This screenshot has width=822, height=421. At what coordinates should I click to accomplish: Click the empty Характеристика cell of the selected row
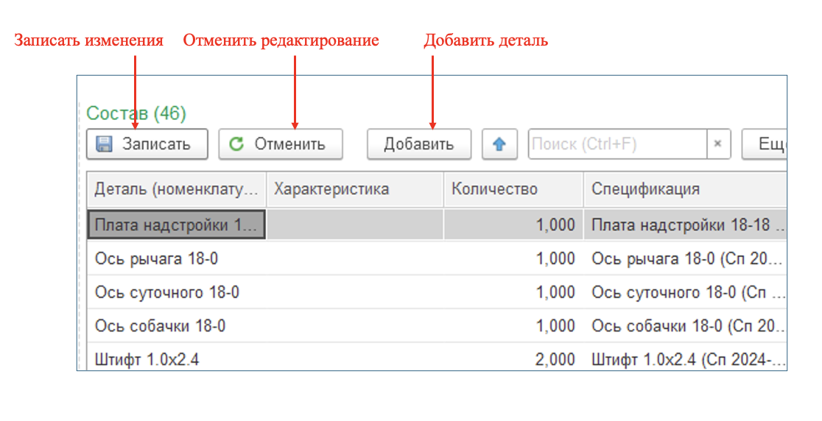pyautogui.click(x=354, y=224)
